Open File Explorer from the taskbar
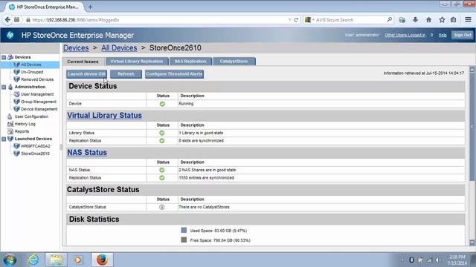 coord(56,260)
